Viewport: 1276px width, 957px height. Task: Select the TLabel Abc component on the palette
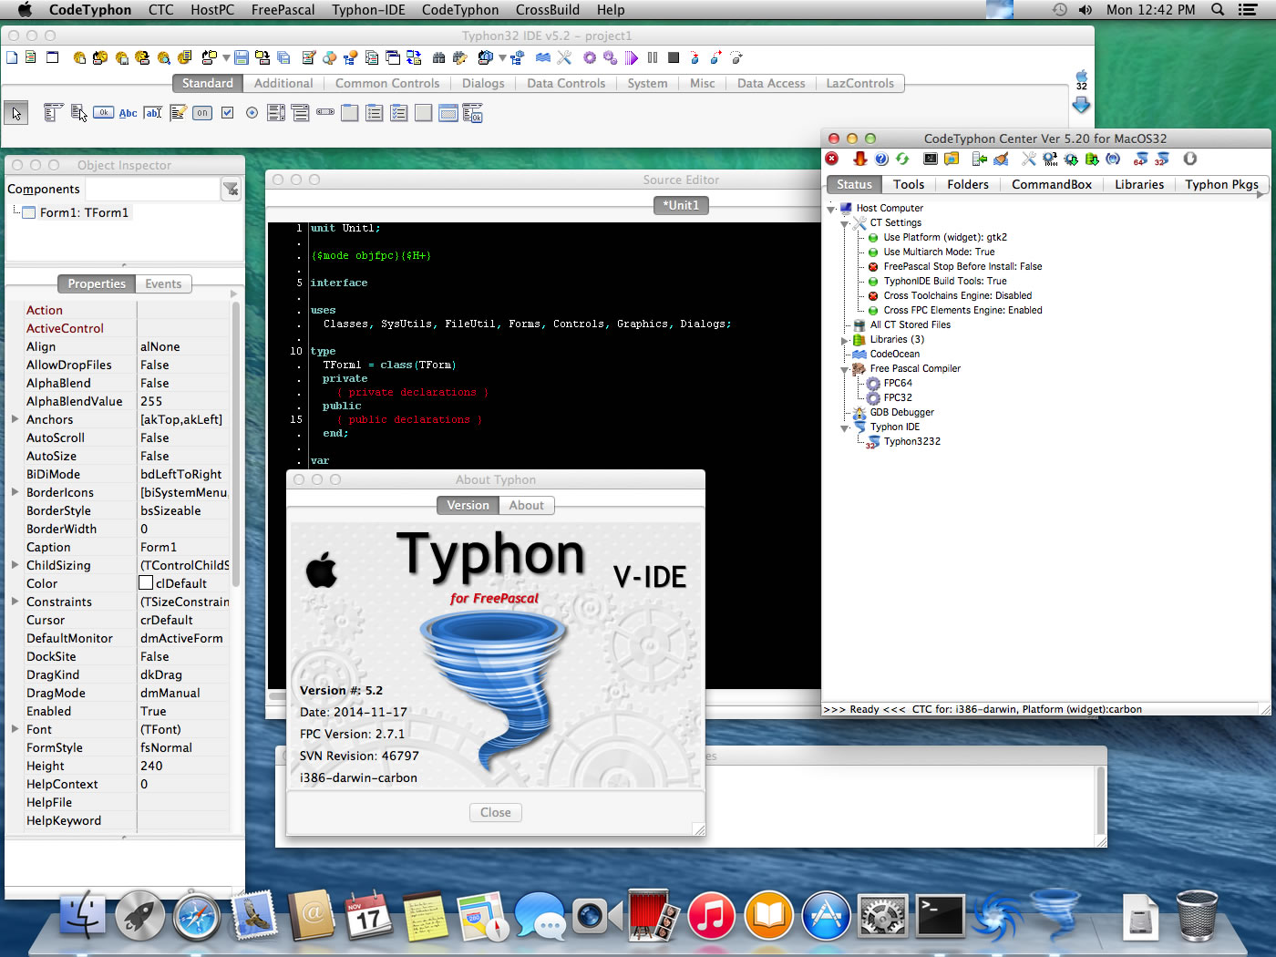(x=129, y=113)
